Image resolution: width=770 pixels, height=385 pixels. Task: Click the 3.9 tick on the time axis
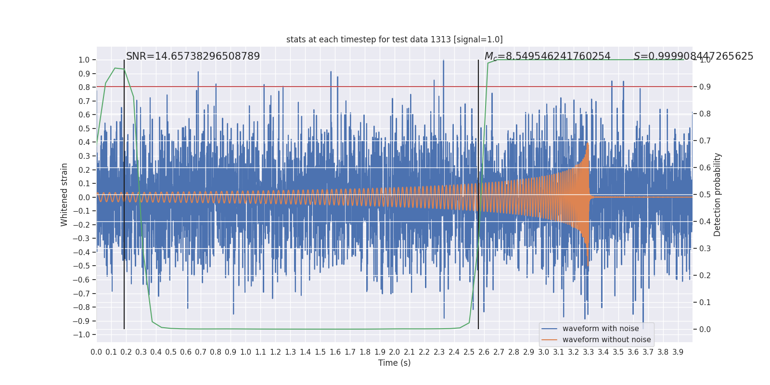click(678, 352)
